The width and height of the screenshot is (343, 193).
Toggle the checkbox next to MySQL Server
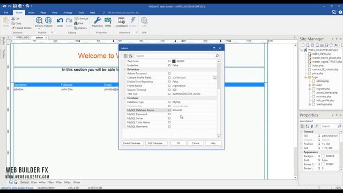169,118
